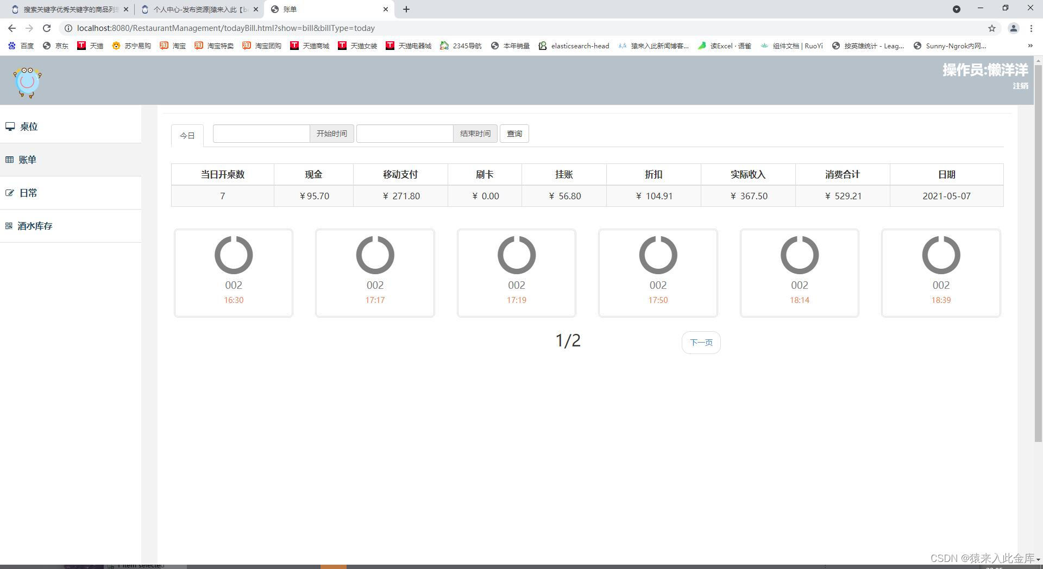Click the edit pencil icon beside 日常

click(x=9, y=193)
